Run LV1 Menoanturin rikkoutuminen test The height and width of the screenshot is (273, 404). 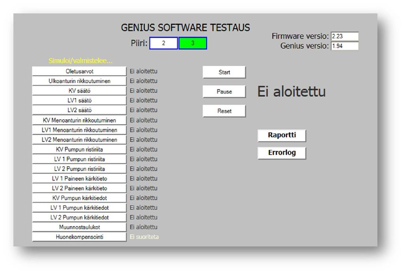pyautogui.click(x=79, y=130)
